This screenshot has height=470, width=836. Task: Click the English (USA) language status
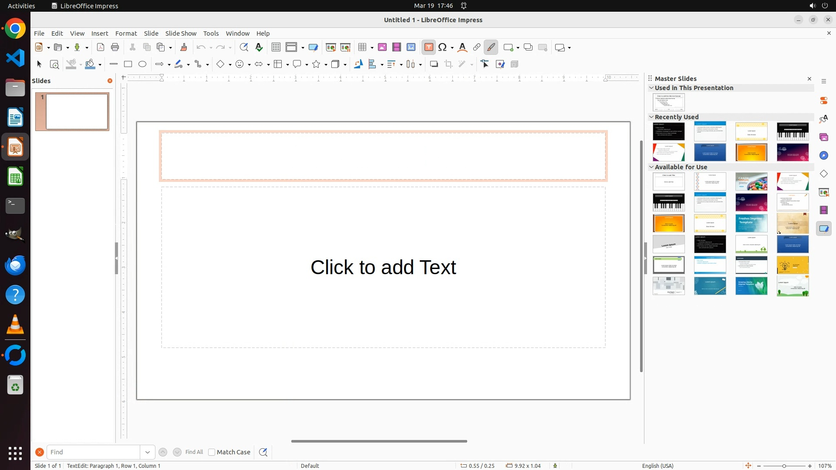(657, 466)
